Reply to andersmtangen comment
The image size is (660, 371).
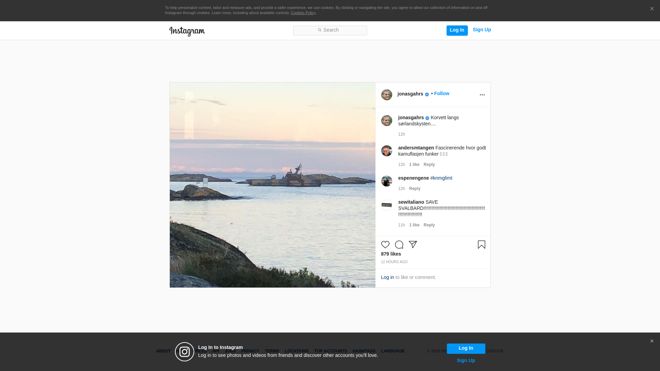coord(429,165)
